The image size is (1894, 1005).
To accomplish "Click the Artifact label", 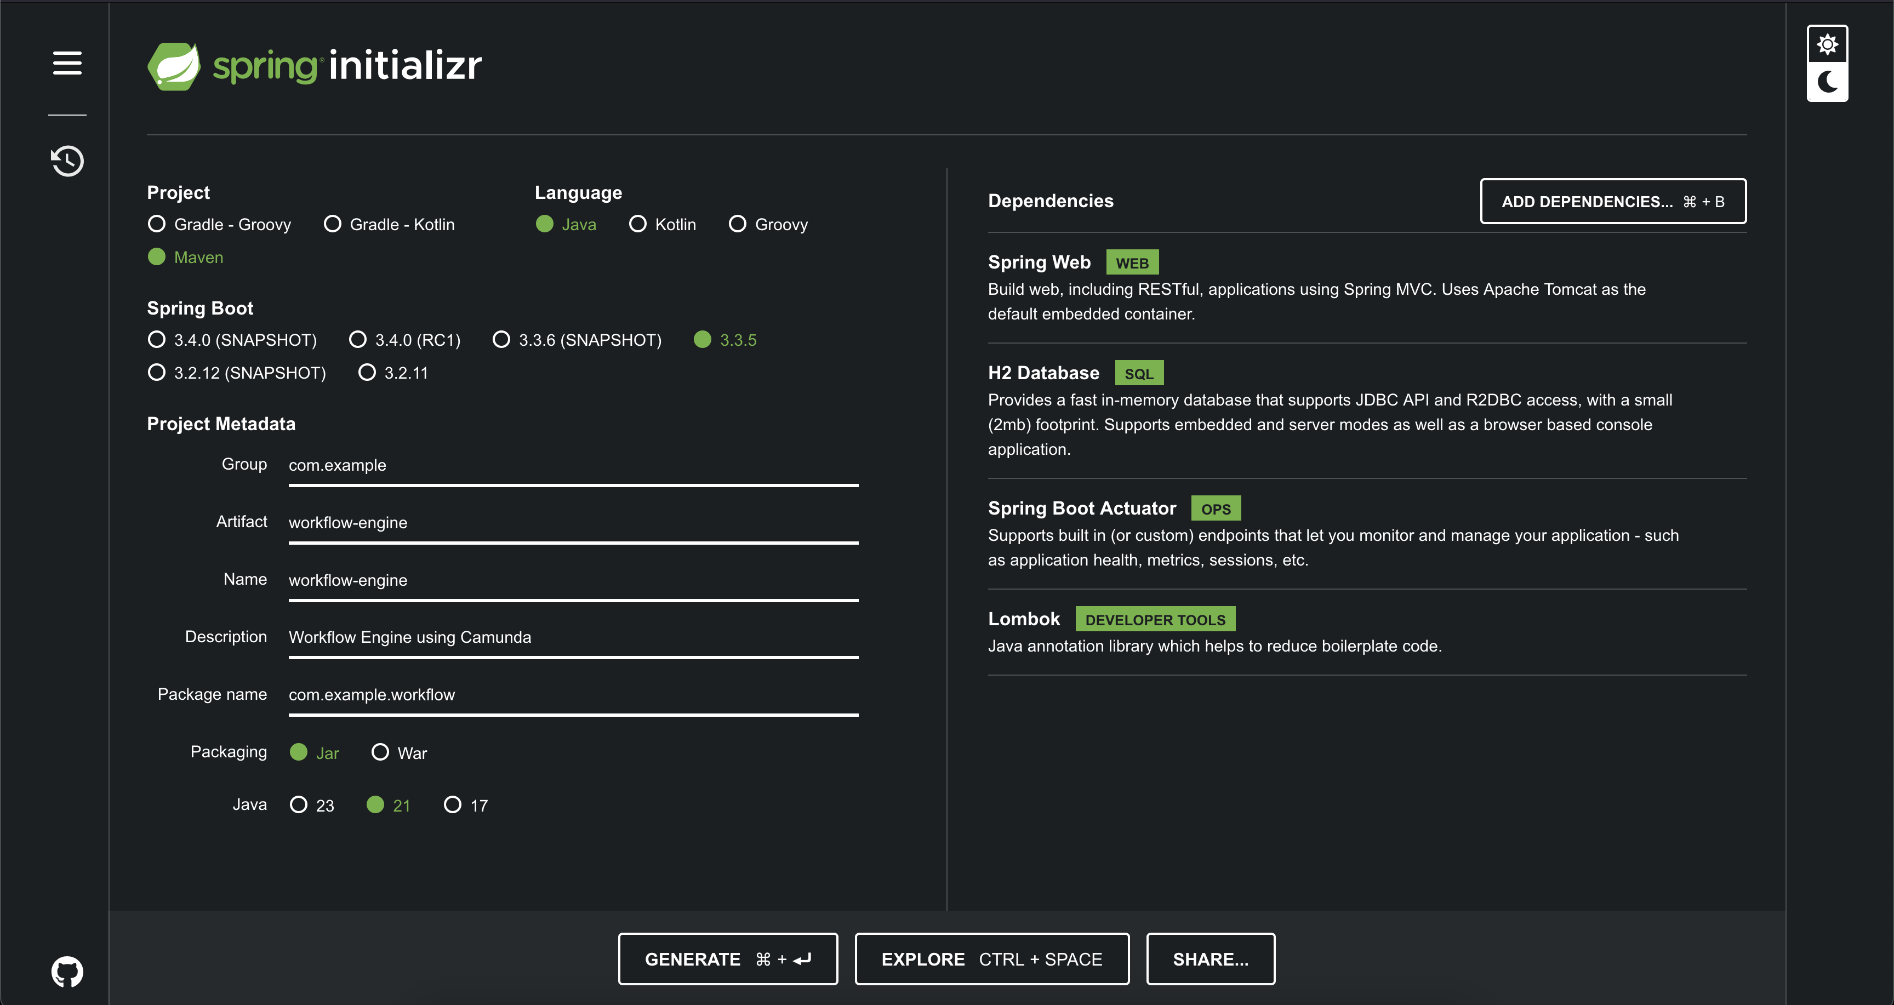I will (x=242, y=522).
